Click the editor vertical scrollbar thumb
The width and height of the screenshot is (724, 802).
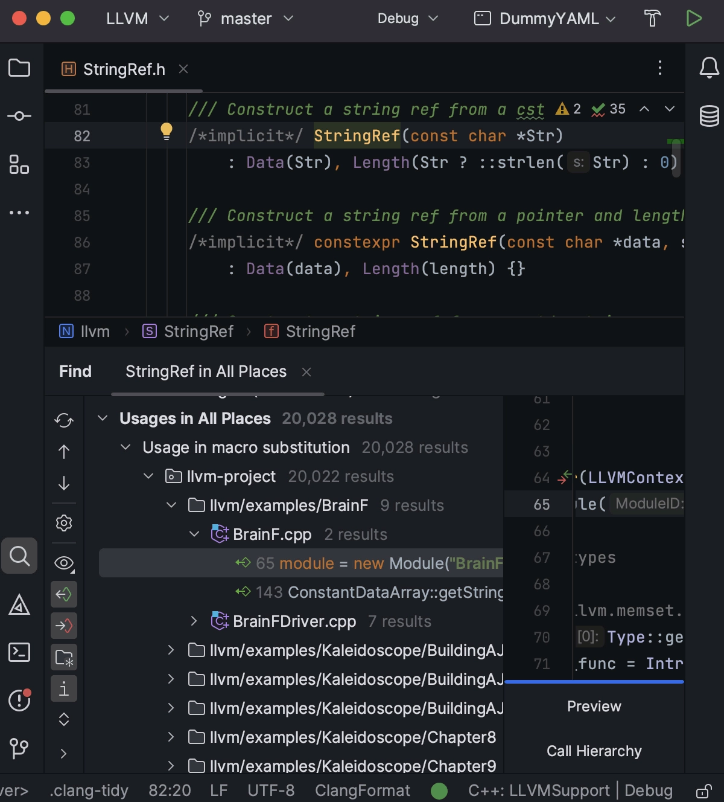coord(676,158)
